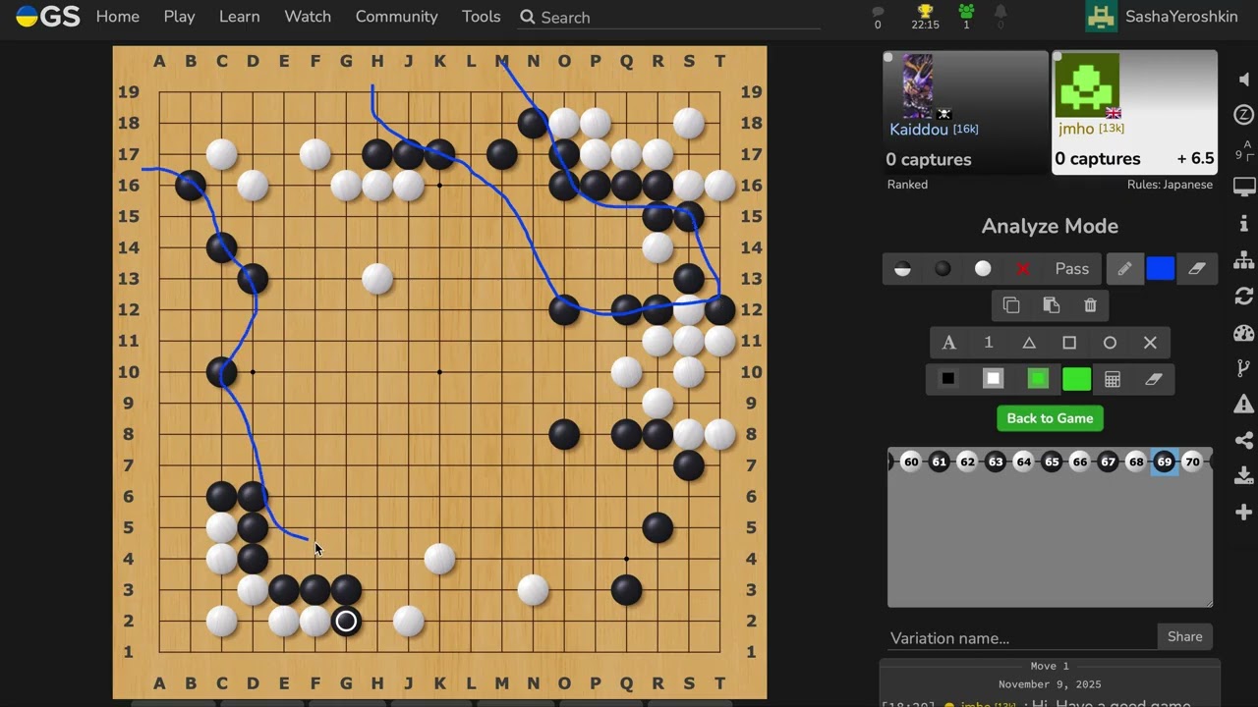Select alternating black and white stone placement
Screen dimensions: 1258x707
902,269
